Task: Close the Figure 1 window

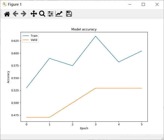Action: (157, 4)
